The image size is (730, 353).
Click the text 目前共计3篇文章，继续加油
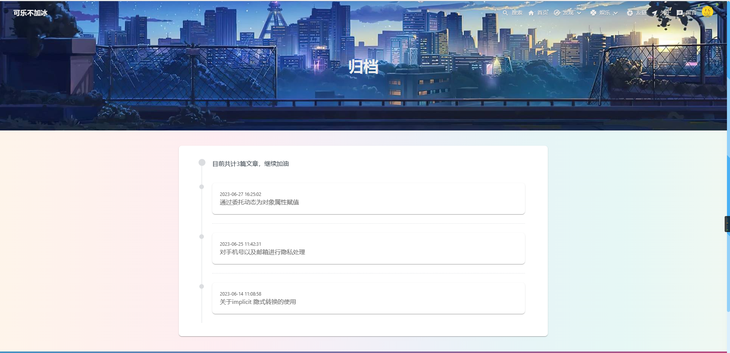[250, 164]
